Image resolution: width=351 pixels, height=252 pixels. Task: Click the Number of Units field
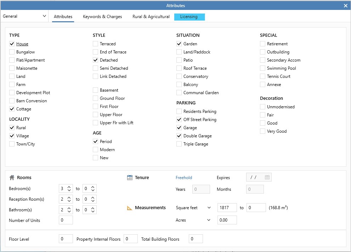tap(66, 220)
